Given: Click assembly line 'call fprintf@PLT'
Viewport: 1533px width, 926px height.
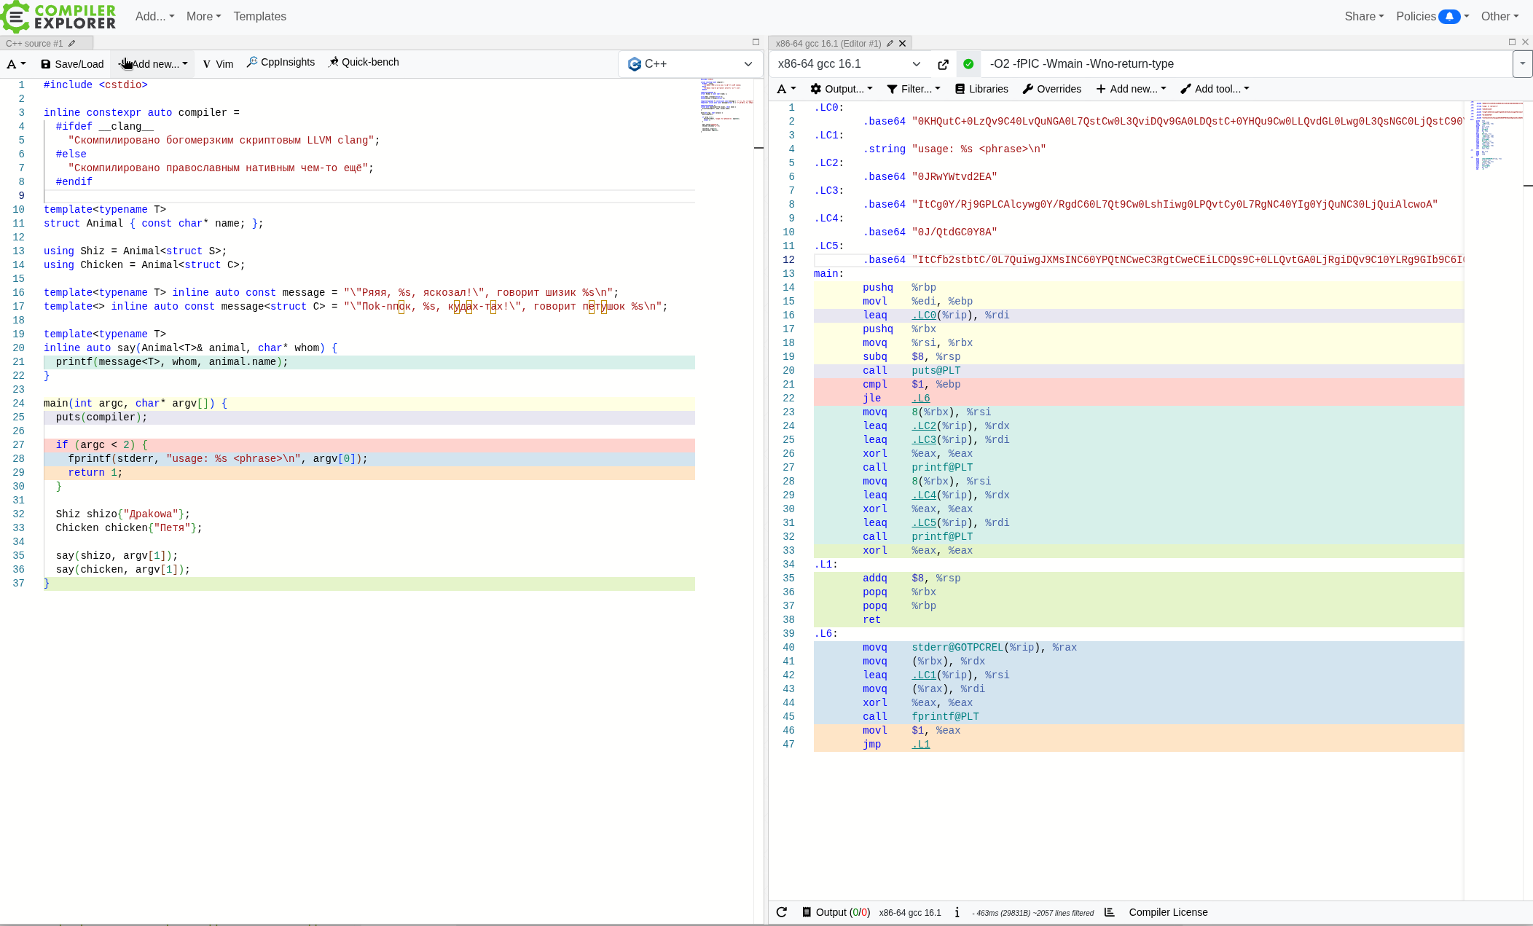Looking at the screenshot, I should pyautogui.click(x=1138, y=717).
